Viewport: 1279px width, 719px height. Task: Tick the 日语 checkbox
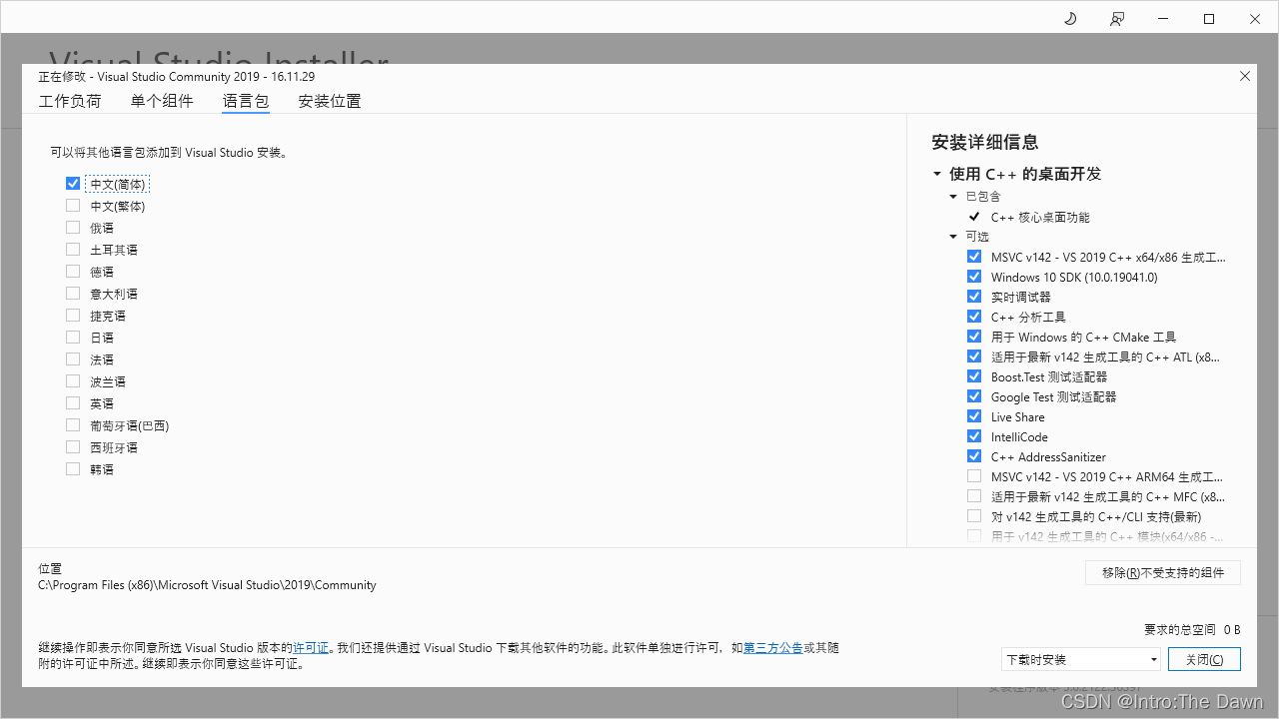click(x=73, y=338)
